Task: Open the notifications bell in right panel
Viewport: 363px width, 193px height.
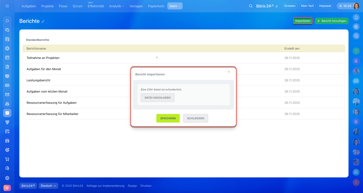Action: [x=356, y=17]
